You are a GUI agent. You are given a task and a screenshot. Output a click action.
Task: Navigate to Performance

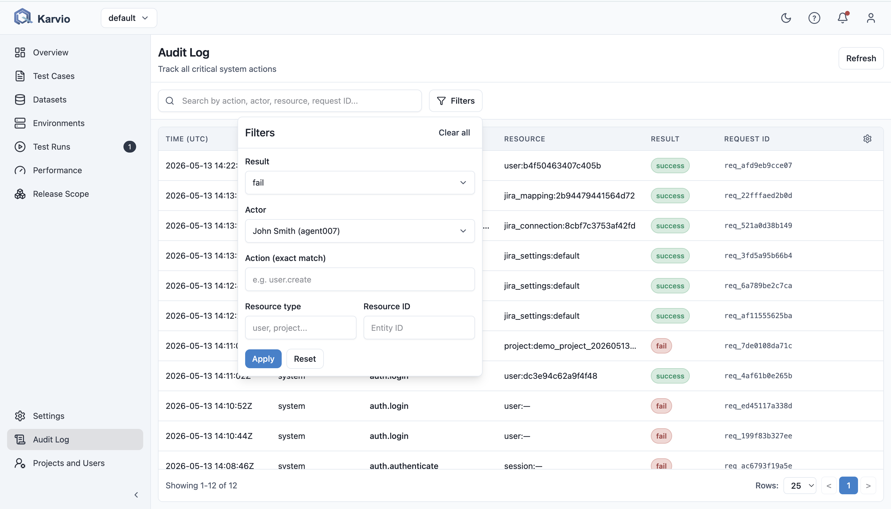point(75,170)
